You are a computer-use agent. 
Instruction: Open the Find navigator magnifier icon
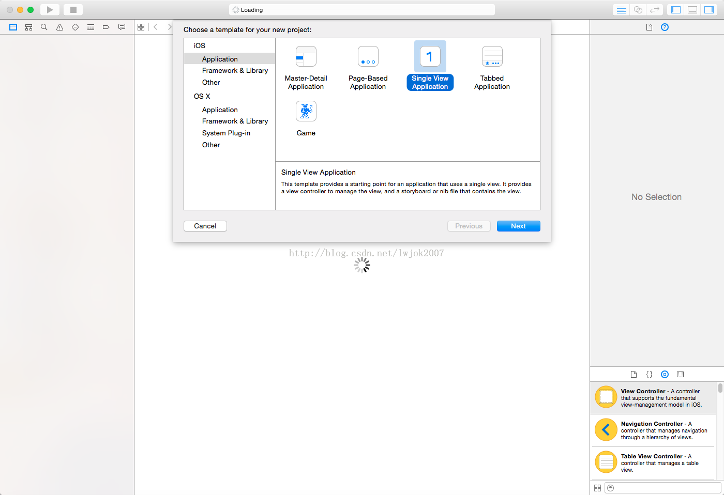point(44,27)
